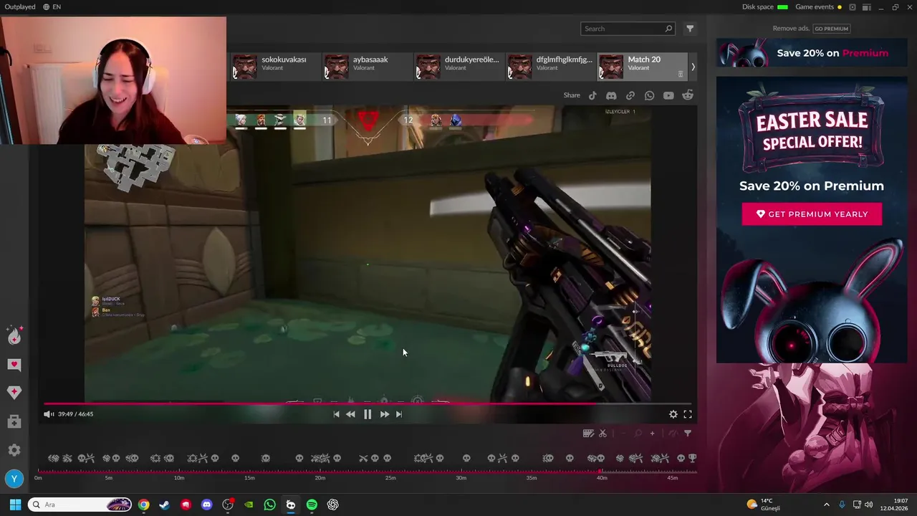
Task: Open the capture mode icon in title bar
Action: point(853,7)
